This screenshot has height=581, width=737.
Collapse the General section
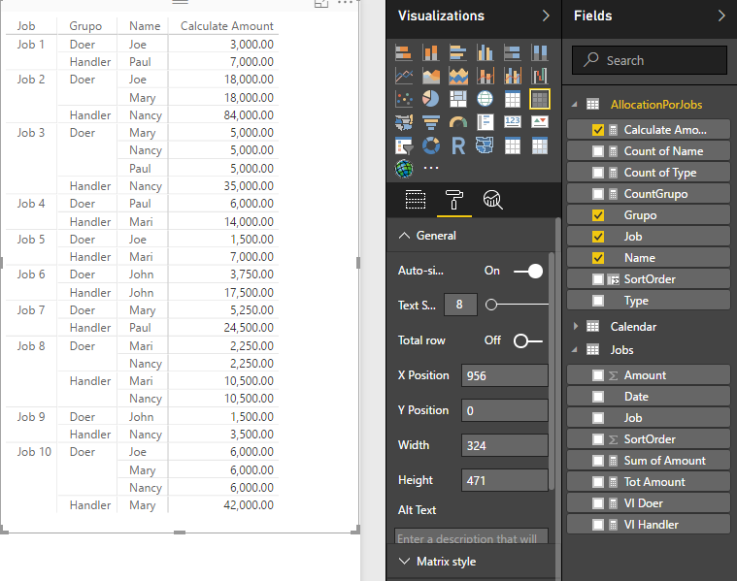click(404, 236)
